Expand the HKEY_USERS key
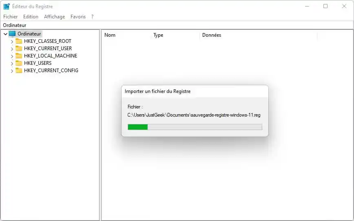Viewport: 354px width, 221px height. click(12, 64)
